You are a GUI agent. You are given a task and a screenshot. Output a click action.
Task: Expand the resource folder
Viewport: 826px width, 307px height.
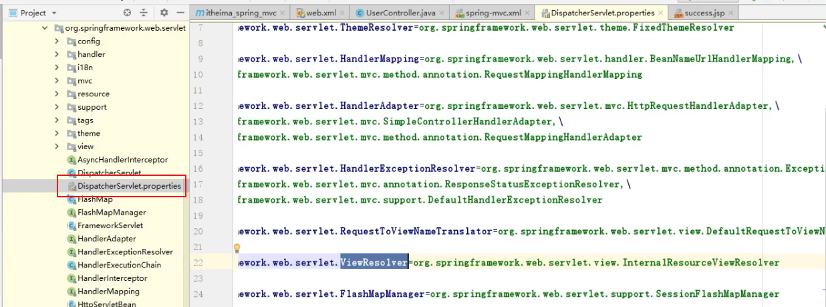coord(57,94)
